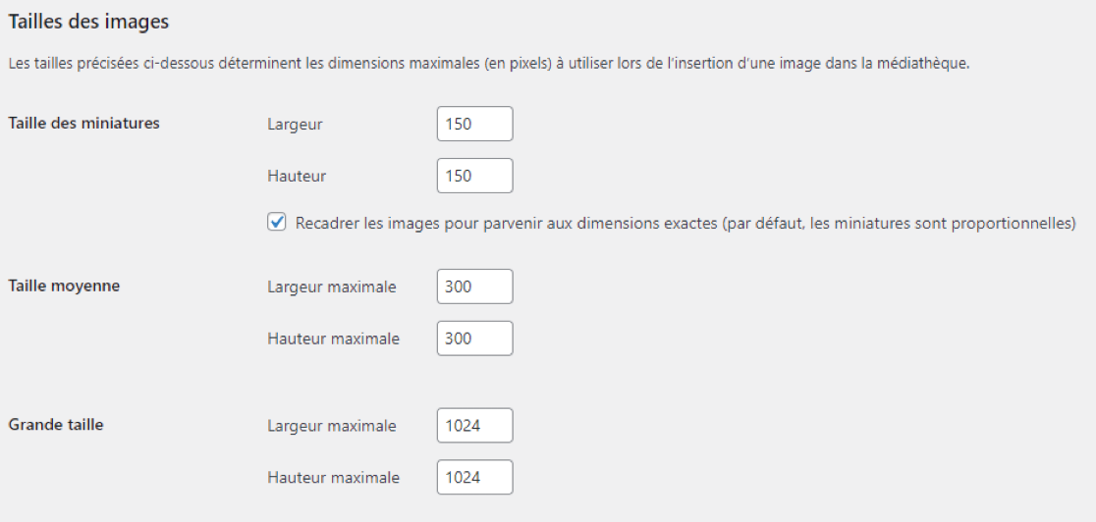Untick the Recadrer les images checkbox
This screenshot has height=522, width=1096.
pos(277,223)
